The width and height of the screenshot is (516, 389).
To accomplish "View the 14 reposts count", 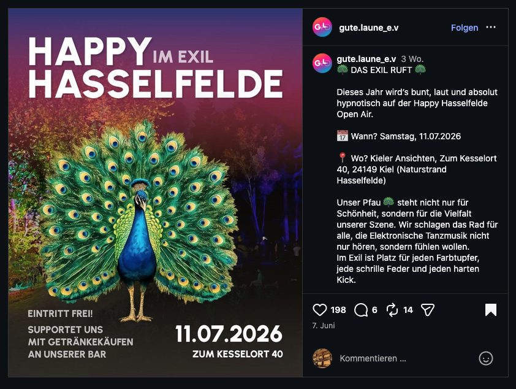I will pos(408,310).
